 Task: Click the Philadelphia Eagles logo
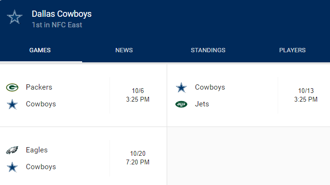click(12, 150)
